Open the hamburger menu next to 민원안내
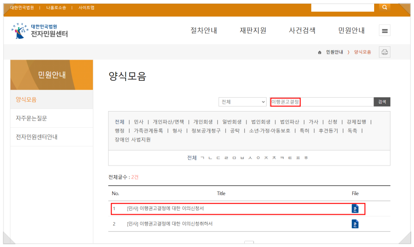This screenshot has width=414, height=247. [x=384, y=30]
